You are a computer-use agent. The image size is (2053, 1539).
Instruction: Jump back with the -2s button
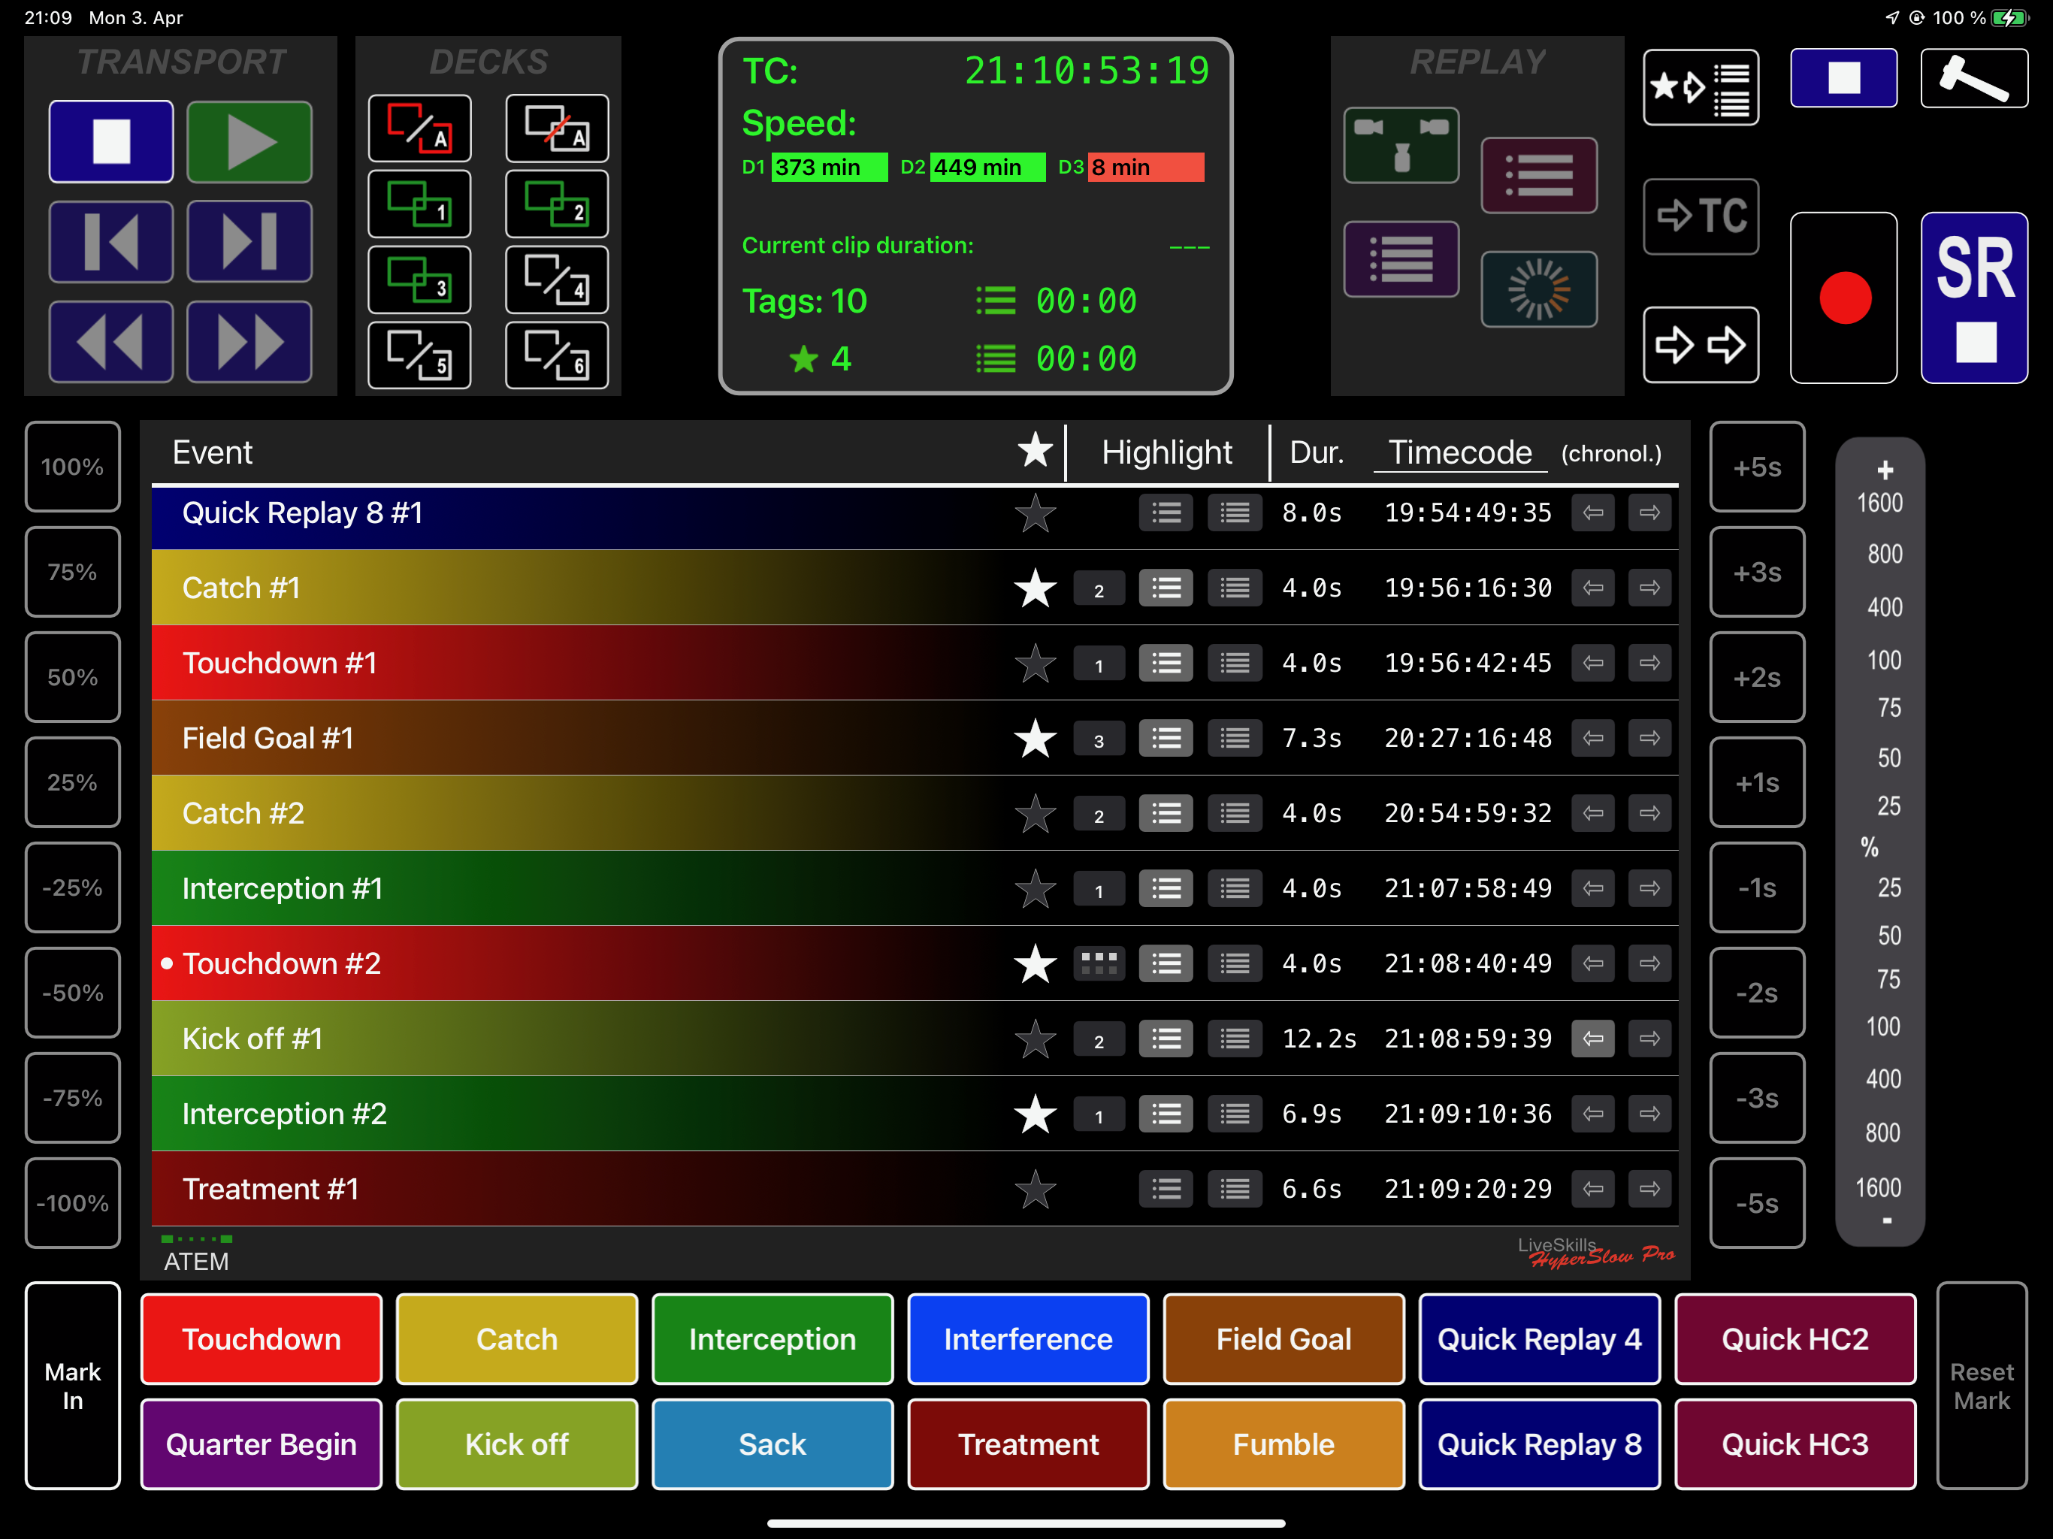[1757, 993]
